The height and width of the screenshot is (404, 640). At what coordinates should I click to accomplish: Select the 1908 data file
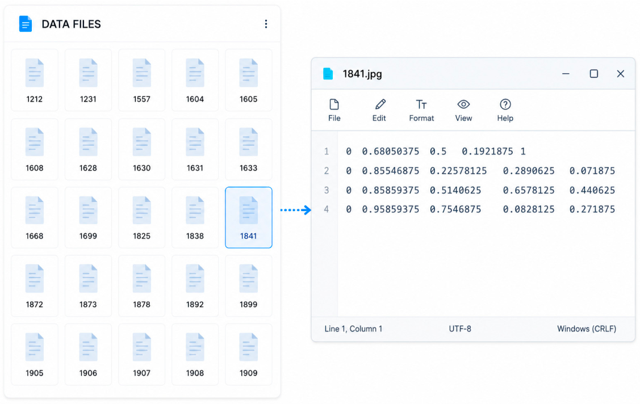[195, 354]
